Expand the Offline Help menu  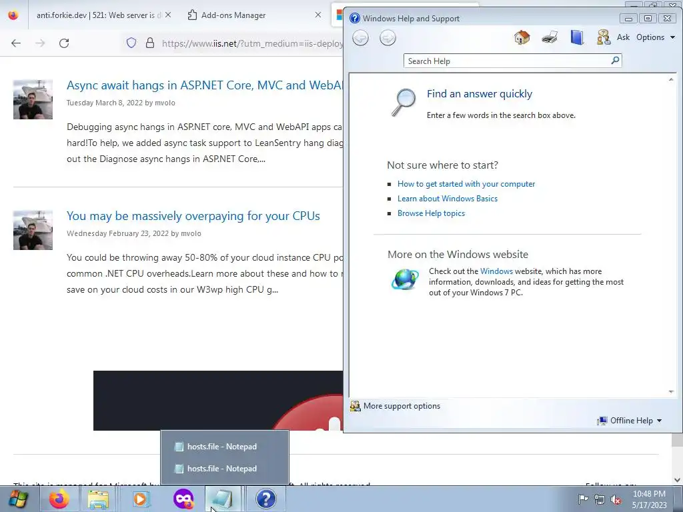tap(630, 421)
